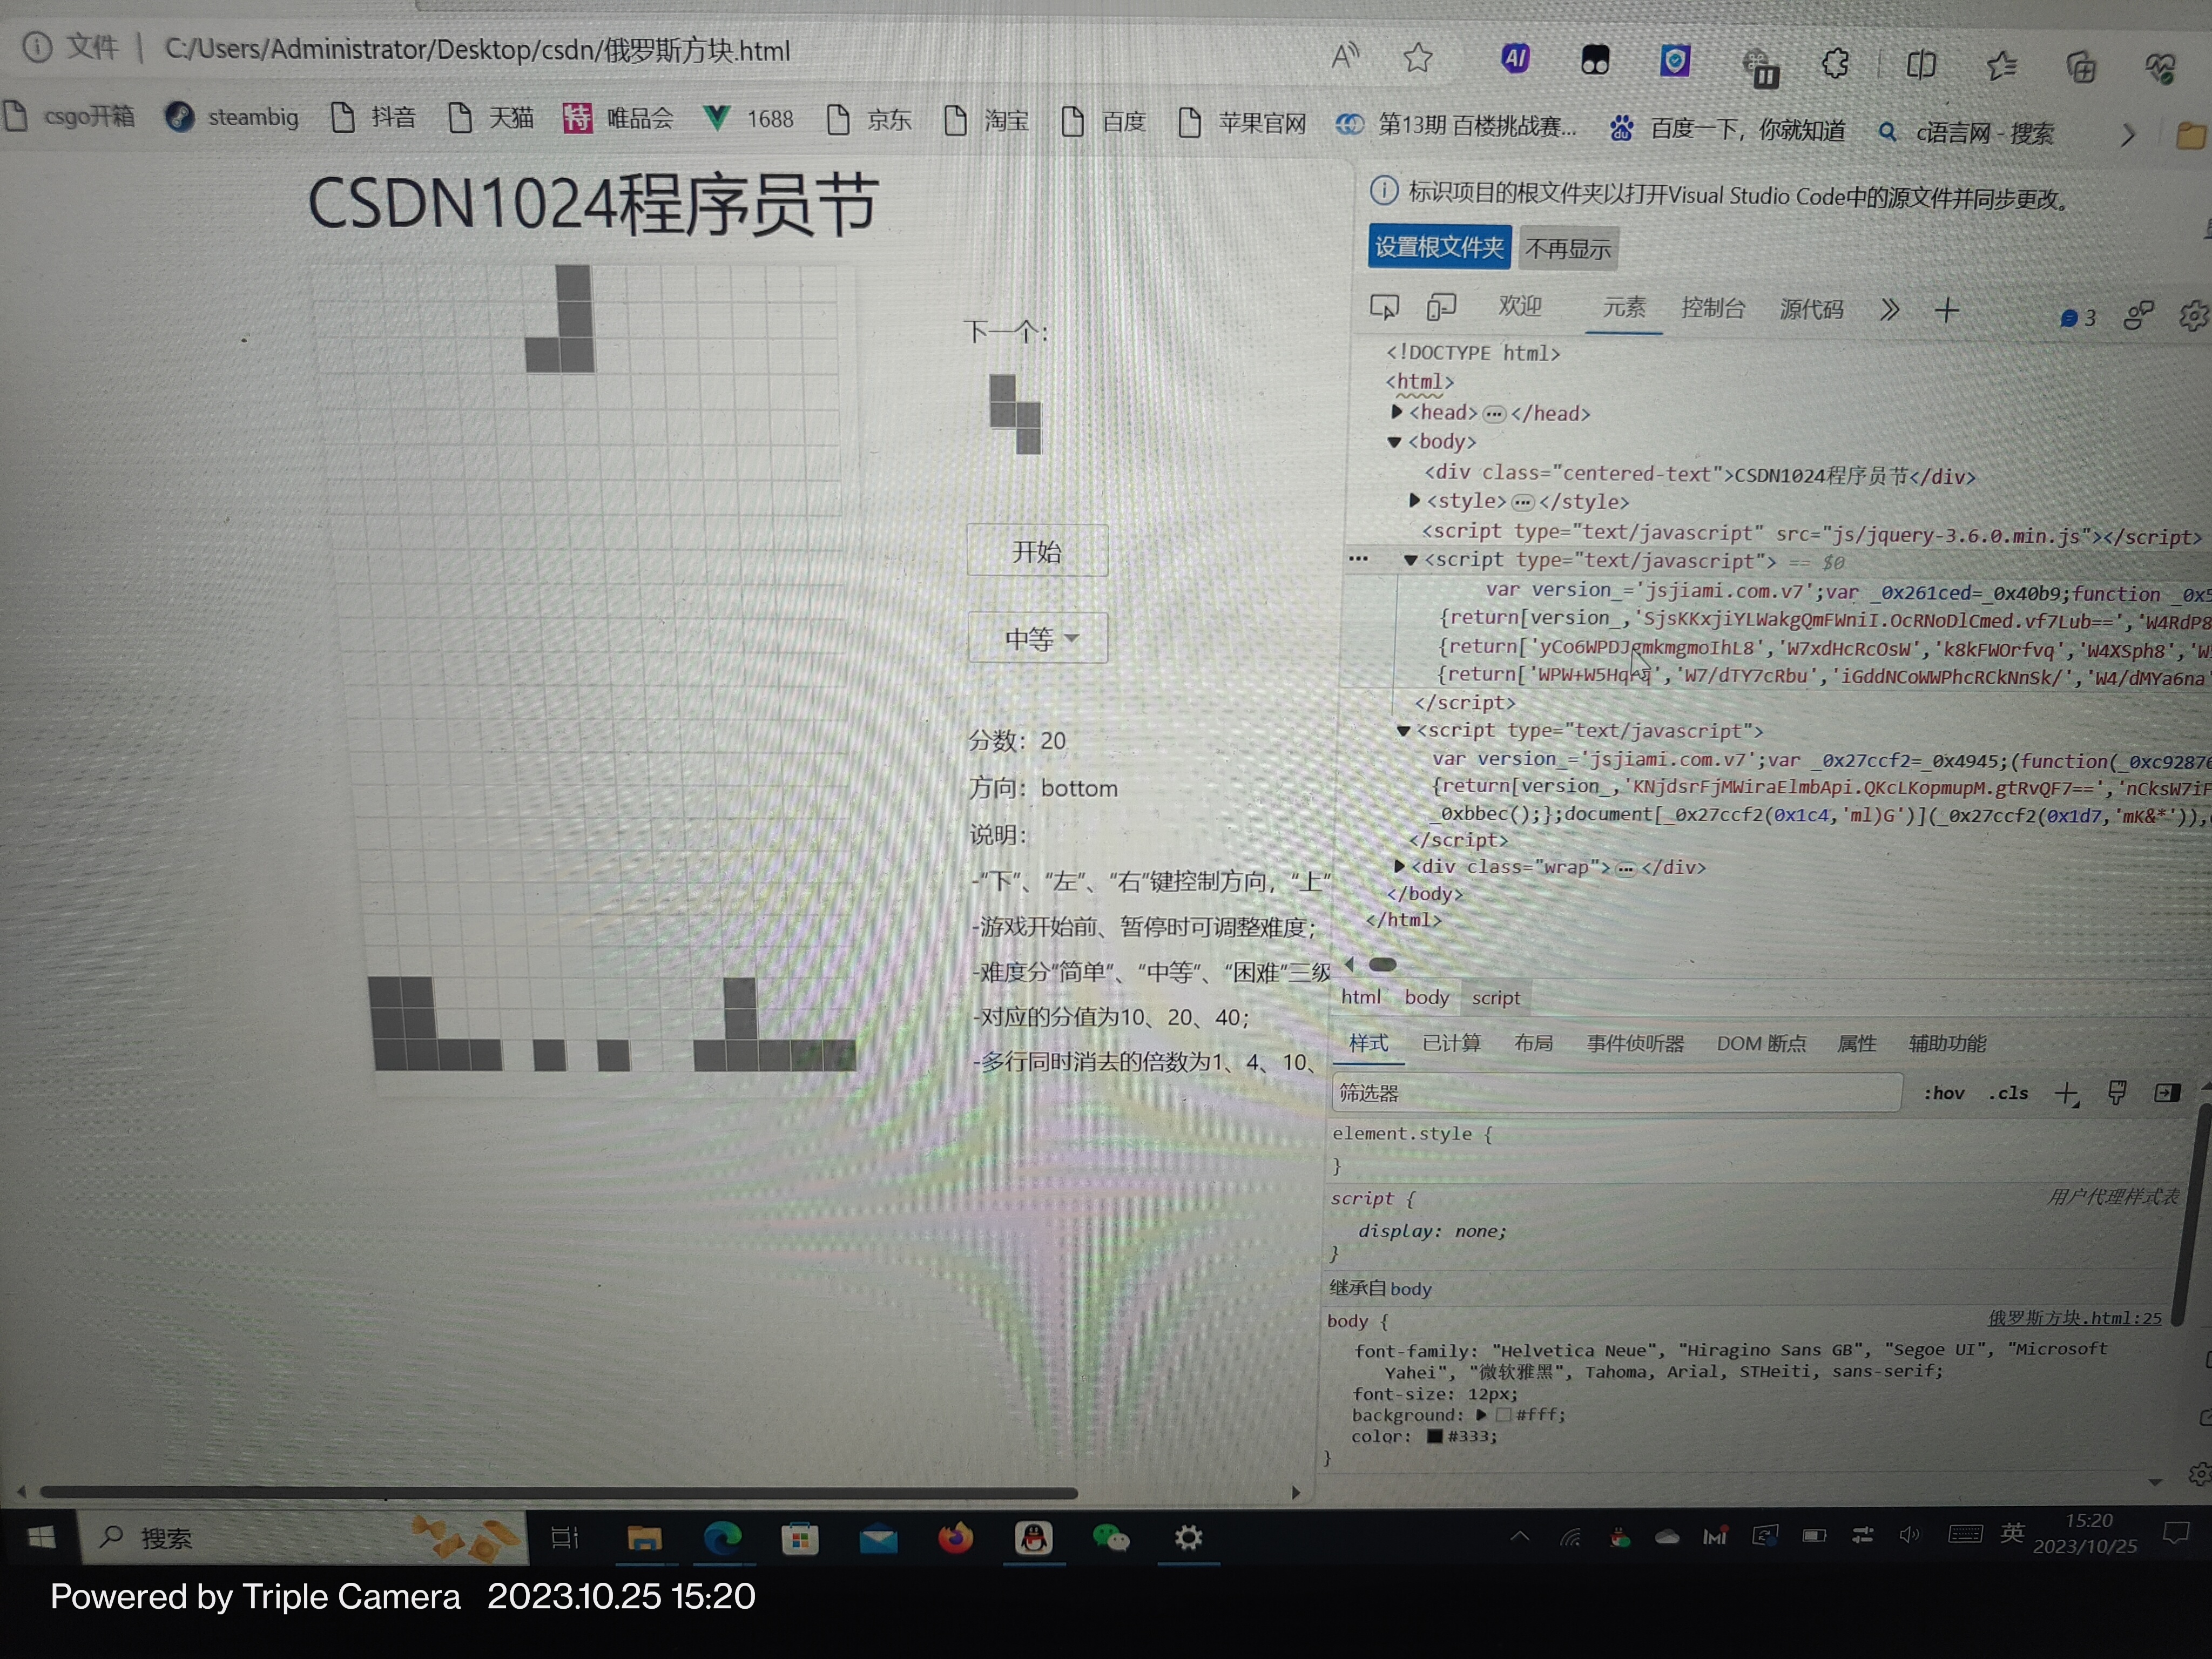Toggle the .cls class editor button
2212x1659 pixels.
tap(2008, 1093)
